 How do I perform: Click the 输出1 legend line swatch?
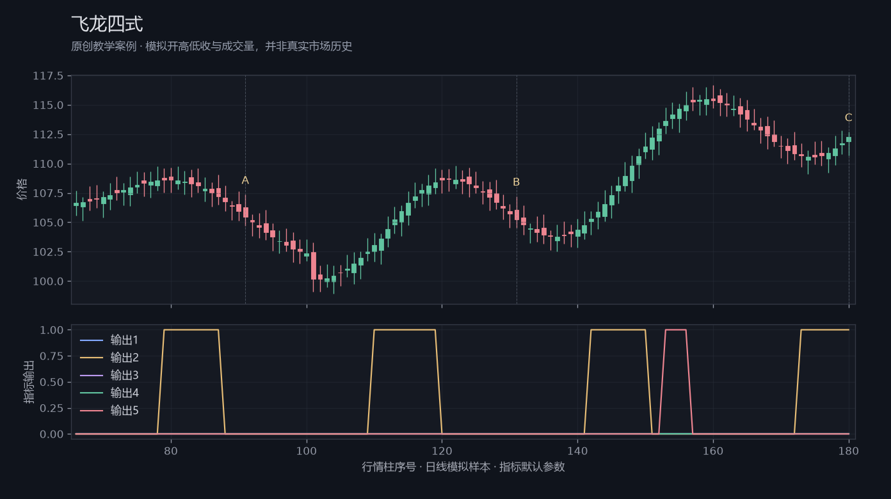(x=92, y=340)
